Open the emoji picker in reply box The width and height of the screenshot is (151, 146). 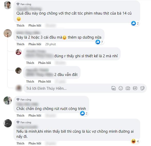coord(121,88)
